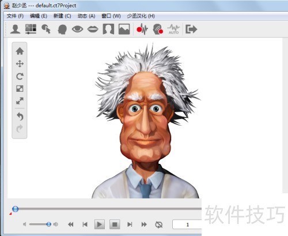Click the volume slider handle
Viewport: 288px width, 236px height.
pos(49,224)
